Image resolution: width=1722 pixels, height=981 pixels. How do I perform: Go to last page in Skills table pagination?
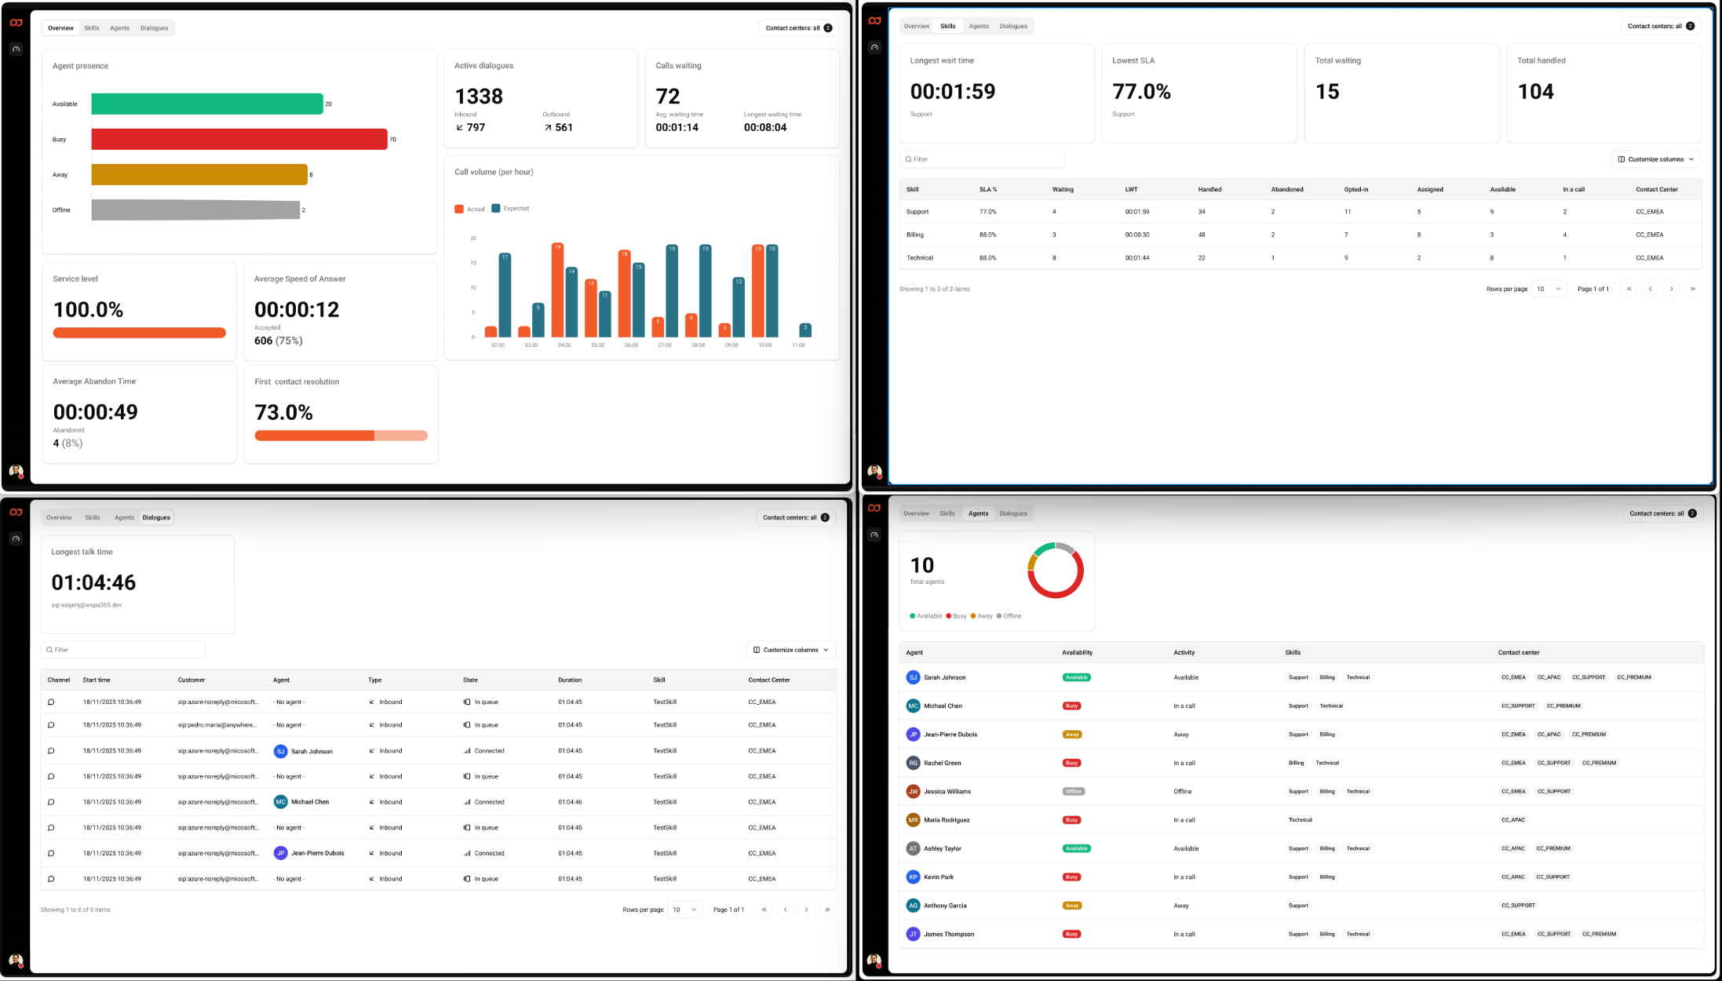point(1693,289)
